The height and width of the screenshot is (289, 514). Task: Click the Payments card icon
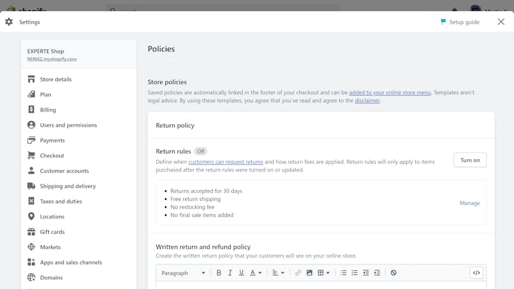pos(31,140)
